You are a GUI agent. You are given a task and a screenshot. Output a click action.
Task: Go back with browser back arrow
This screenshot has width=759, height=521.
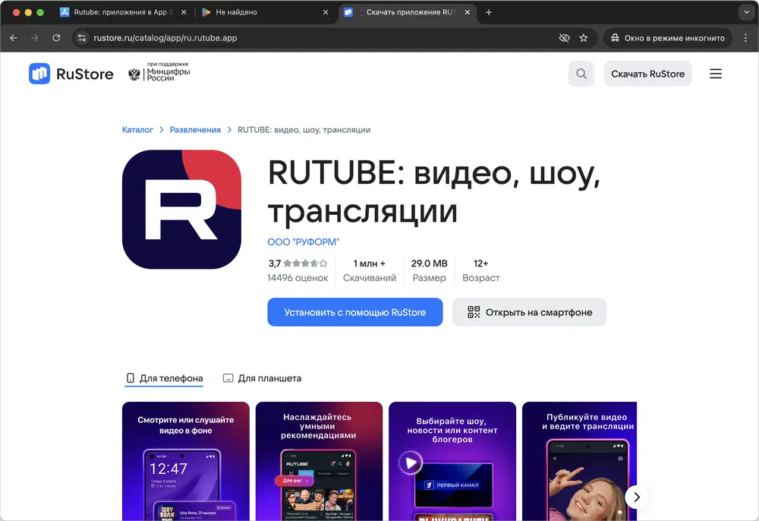tap(14, 38)
